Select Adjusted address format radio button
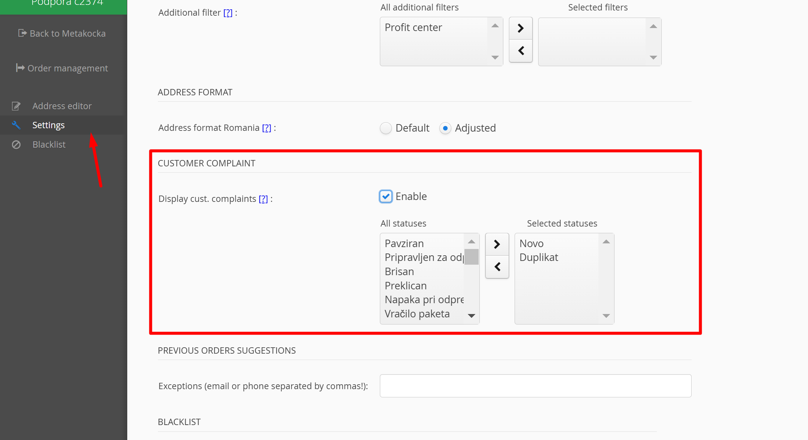Image resolution: width=808 pixels, height=440 pixels. [x=445, y=128]
